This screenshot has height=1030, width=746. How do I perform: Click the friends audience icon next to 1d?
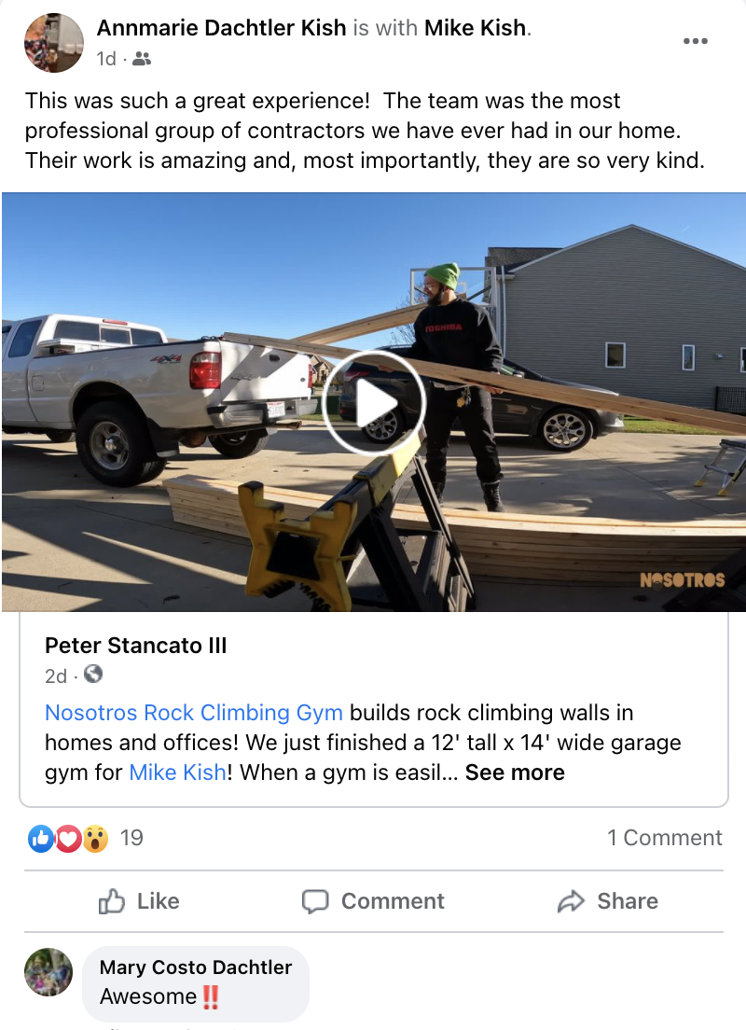tap(141, 59)
